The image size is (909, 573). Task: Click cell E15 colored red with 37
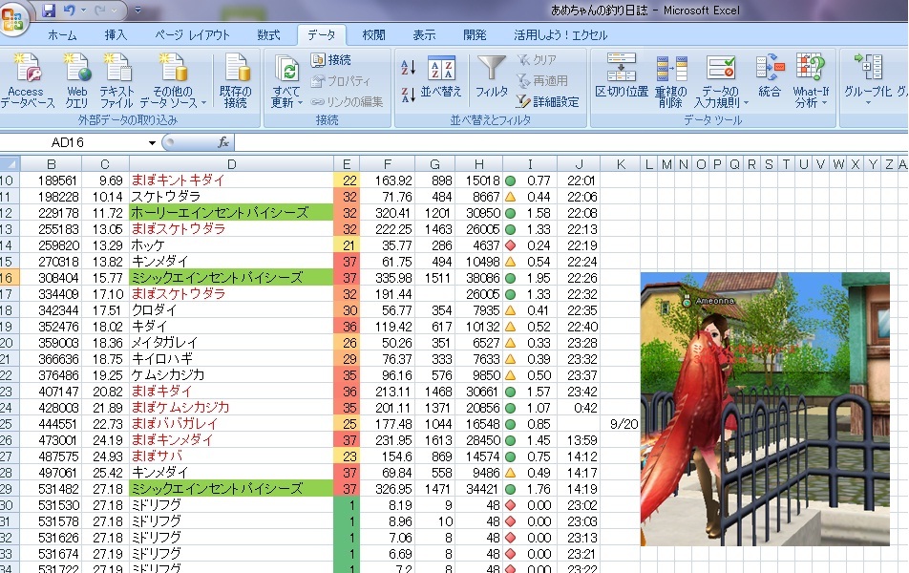pyautogui.click(x=347, y=262)
